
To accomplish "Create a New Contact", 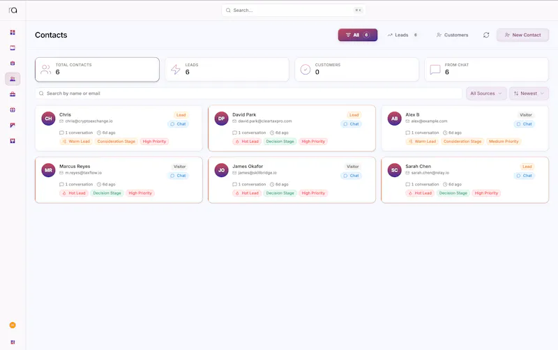I will pyautogui.click(x=522, y=35).
